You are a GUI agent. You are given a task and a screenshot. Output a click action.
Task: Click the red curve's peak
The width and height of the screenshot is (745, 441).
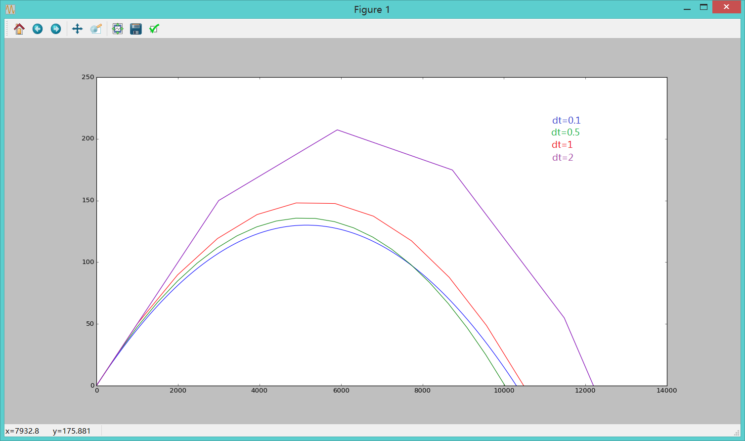coord(297,203)
